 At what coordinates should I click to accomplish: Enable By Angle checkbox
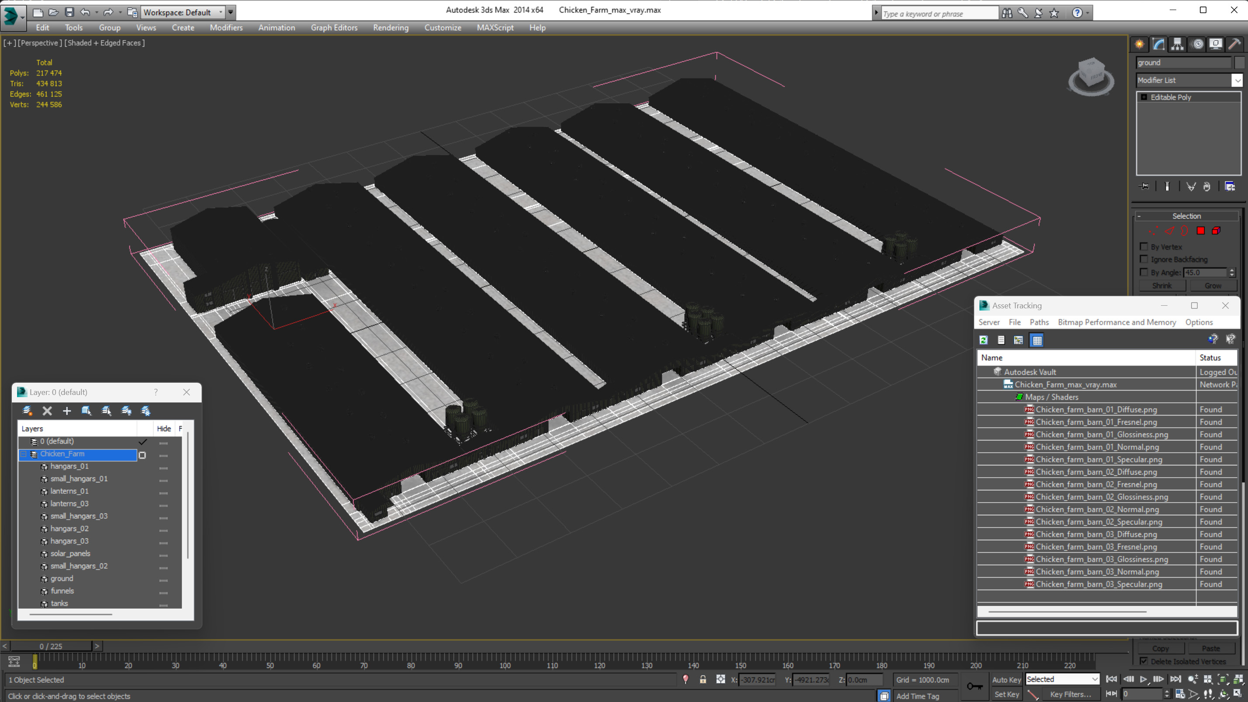(1144, 272)
